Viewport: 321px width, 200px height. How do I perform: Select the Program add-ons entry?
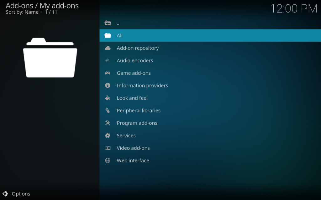click(137, 123)
